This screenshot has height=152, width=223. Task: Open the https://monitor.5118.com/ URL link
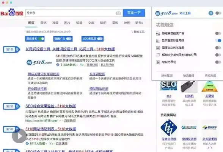tap(42, 121)
